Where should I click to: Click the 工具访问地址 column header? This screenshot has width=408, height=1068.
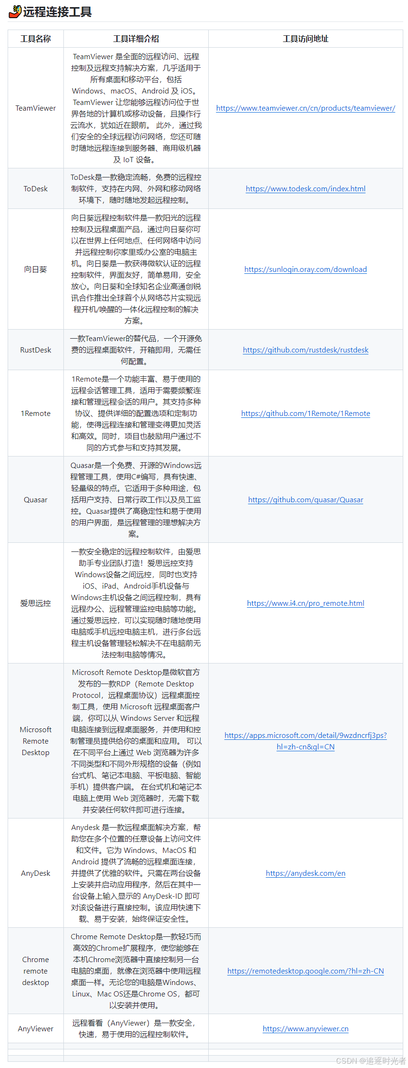click(x=306, y=39)
